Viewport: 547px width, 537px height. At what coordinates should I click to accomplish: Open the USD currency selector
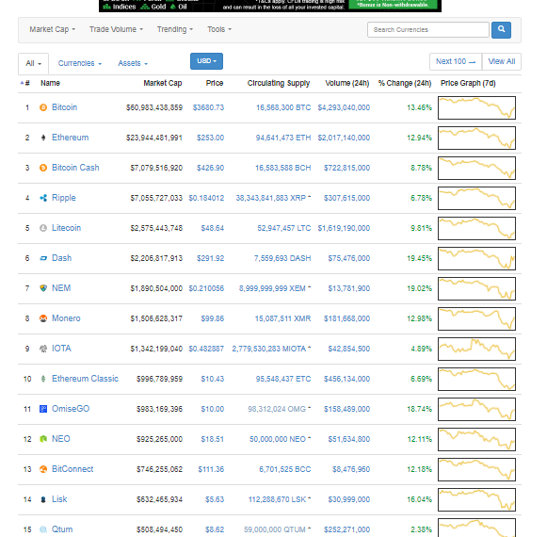tap(206, 61)
